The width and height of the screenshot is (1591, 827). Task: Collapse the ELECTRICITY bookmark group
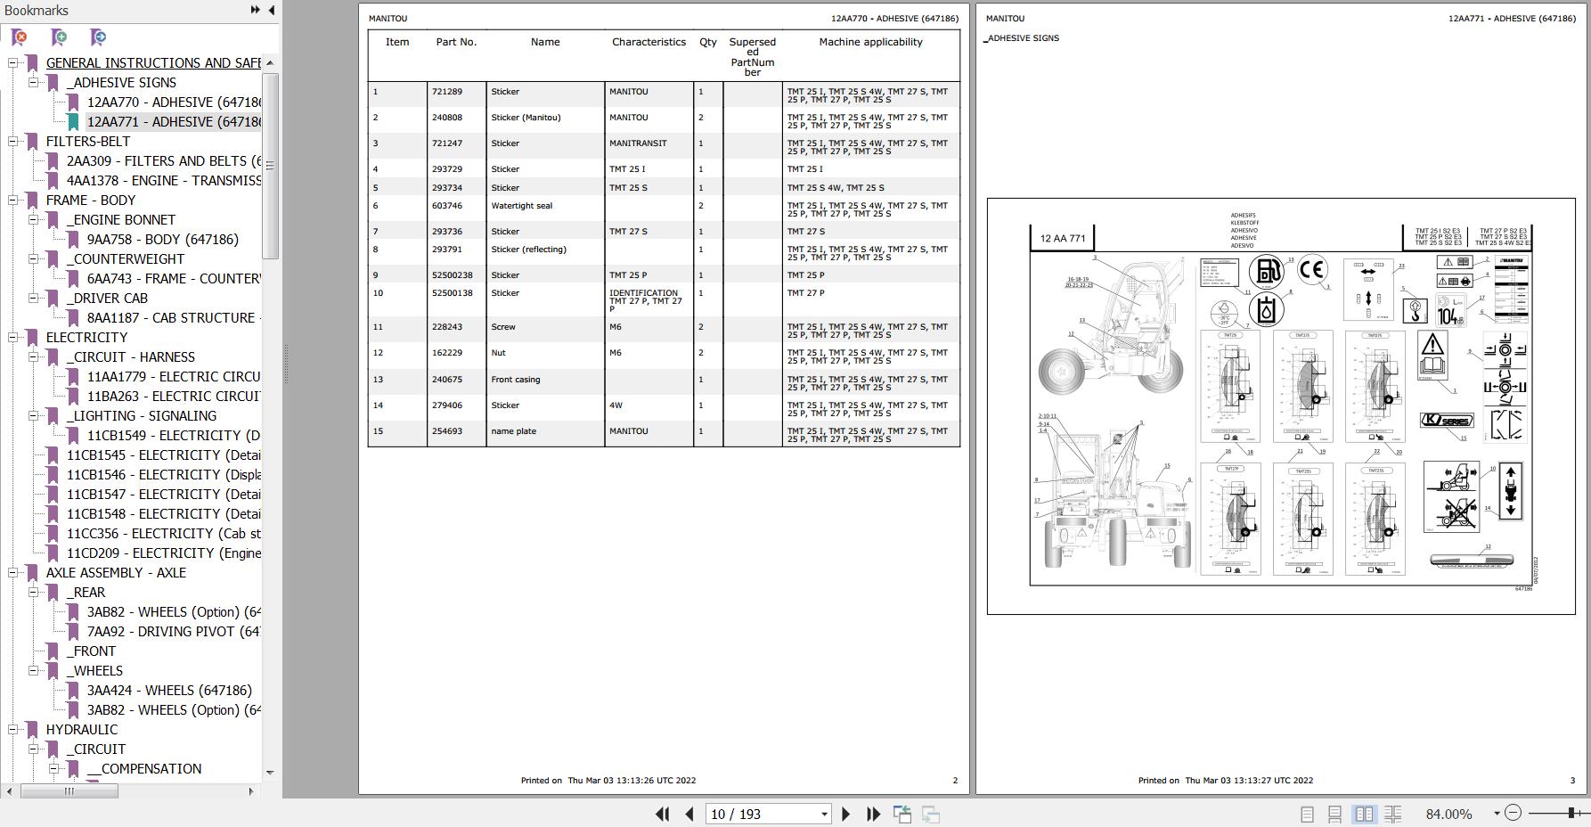tap(12, 337)
